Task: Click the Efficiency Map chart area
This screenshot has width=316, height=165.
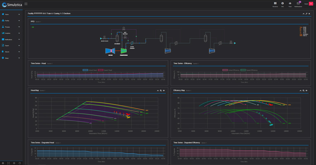Action: 240,113
